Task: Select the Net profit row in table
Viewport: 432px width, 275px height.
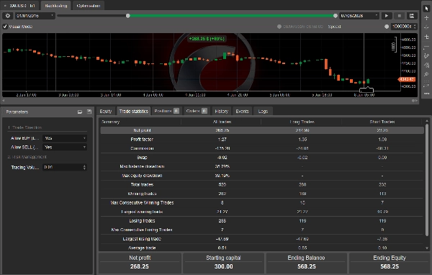Action: point(262,130)
